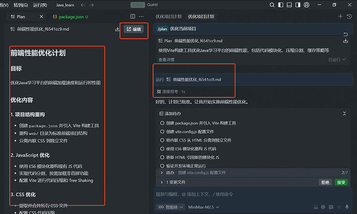Toggle todo 创建 vite.config.js 配置文件

point(162,131)
